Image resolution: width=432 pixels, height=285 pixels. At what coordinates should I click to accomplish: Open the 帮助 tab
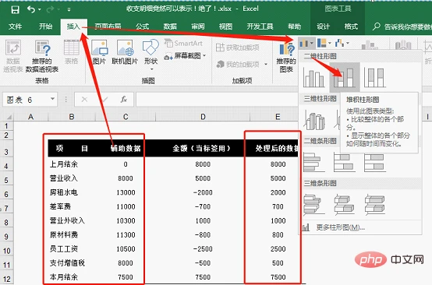click(295, 26)
